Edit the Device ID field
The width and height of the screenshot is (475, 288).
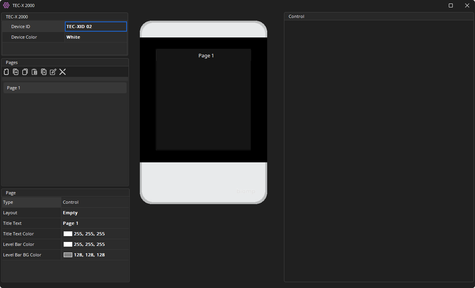(x=96, y=27)
